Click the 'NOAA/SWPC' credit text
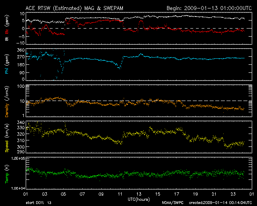Screen dimensions: 257x206 pos(173,203)
